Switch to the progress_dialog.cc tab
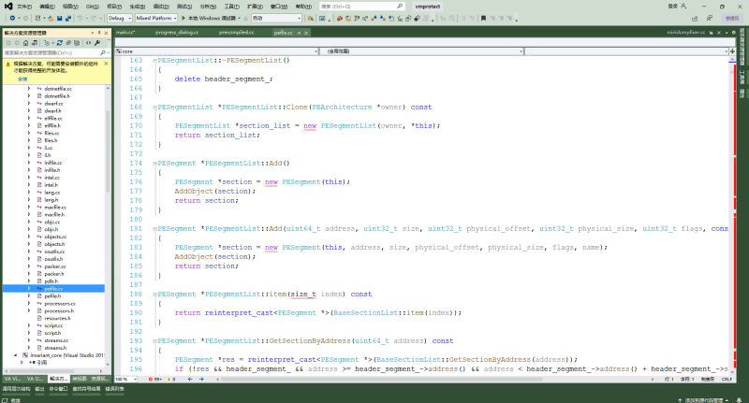This screenshot has height=403, width=749. click(x=178, y=32)
